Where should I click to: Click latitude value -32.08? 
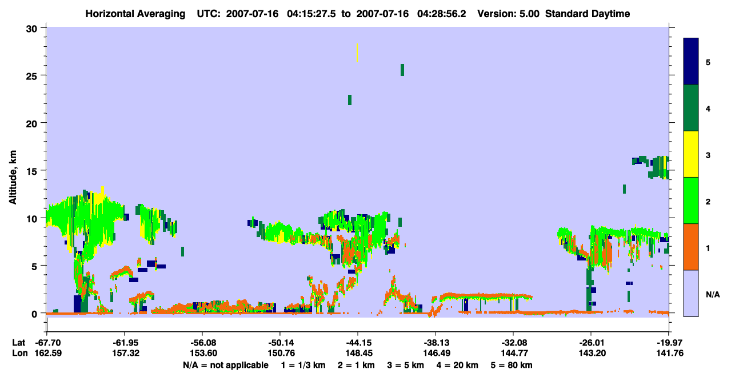click(x=513, y=342)
